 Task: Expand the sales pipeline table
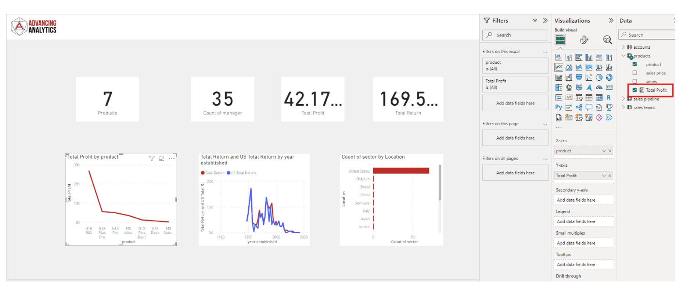[623, 99]
